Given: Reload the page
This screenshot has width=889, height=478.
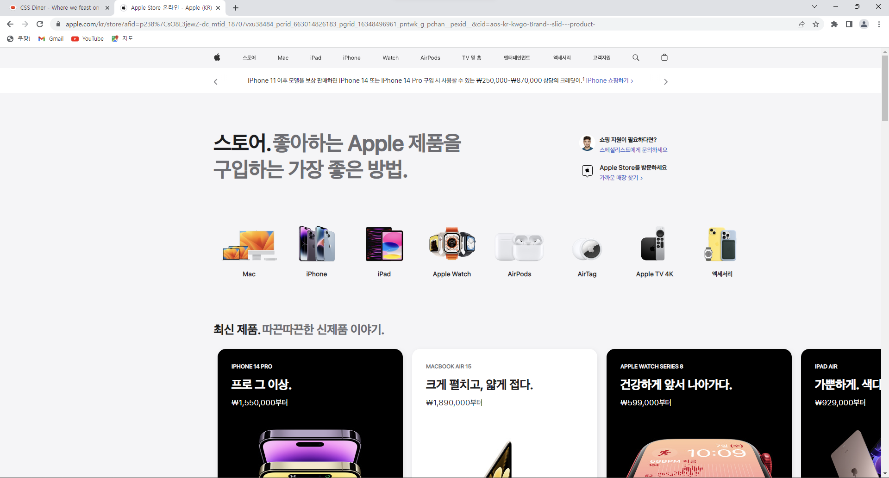Looking at the screenshot, I should [x=40, y=24].
